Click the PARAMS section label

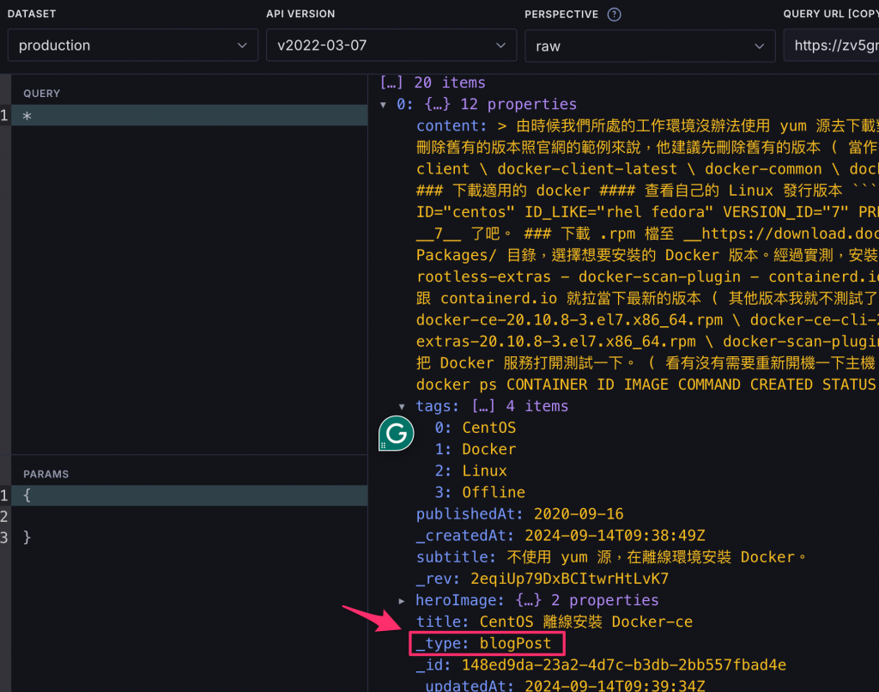point(46,475)
